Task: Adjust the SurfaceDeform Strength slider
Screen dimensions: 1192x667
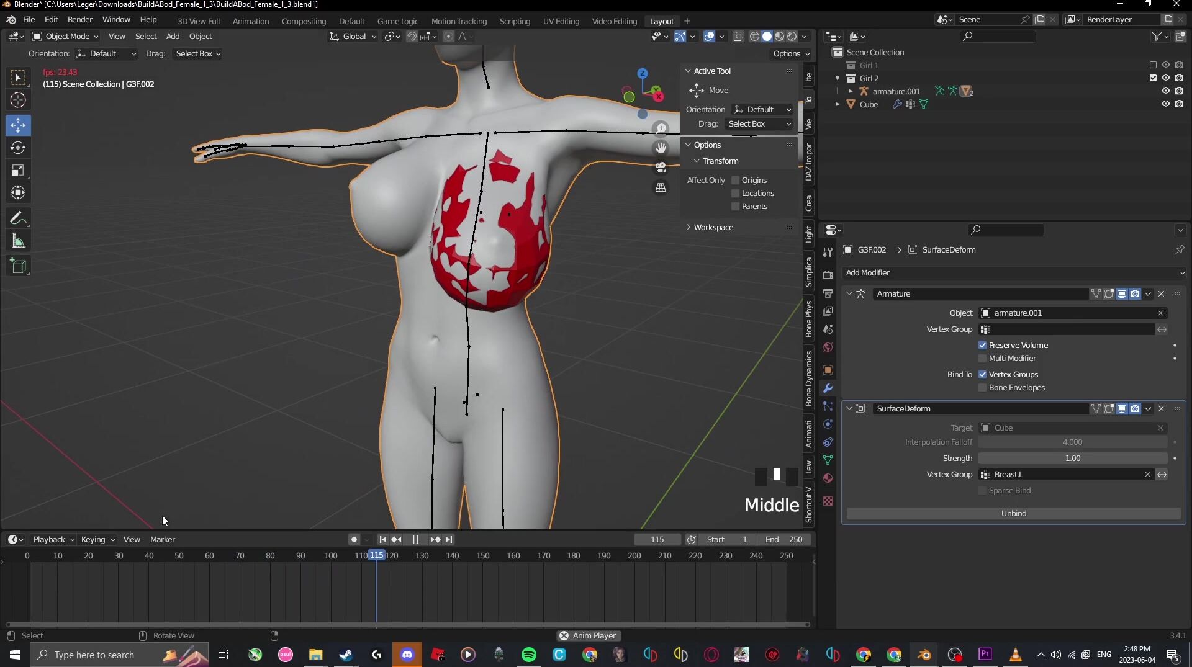Action: point(1072,458)
